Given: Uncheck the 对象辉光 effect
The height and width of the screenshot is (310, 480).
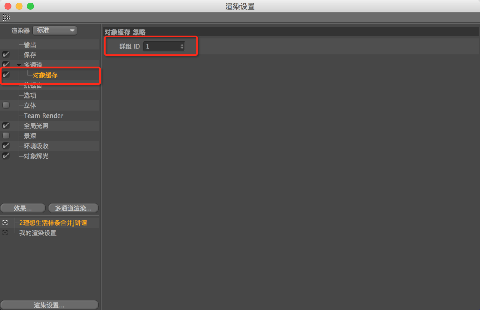Looking at the screenshot, I should click(6, 156).
